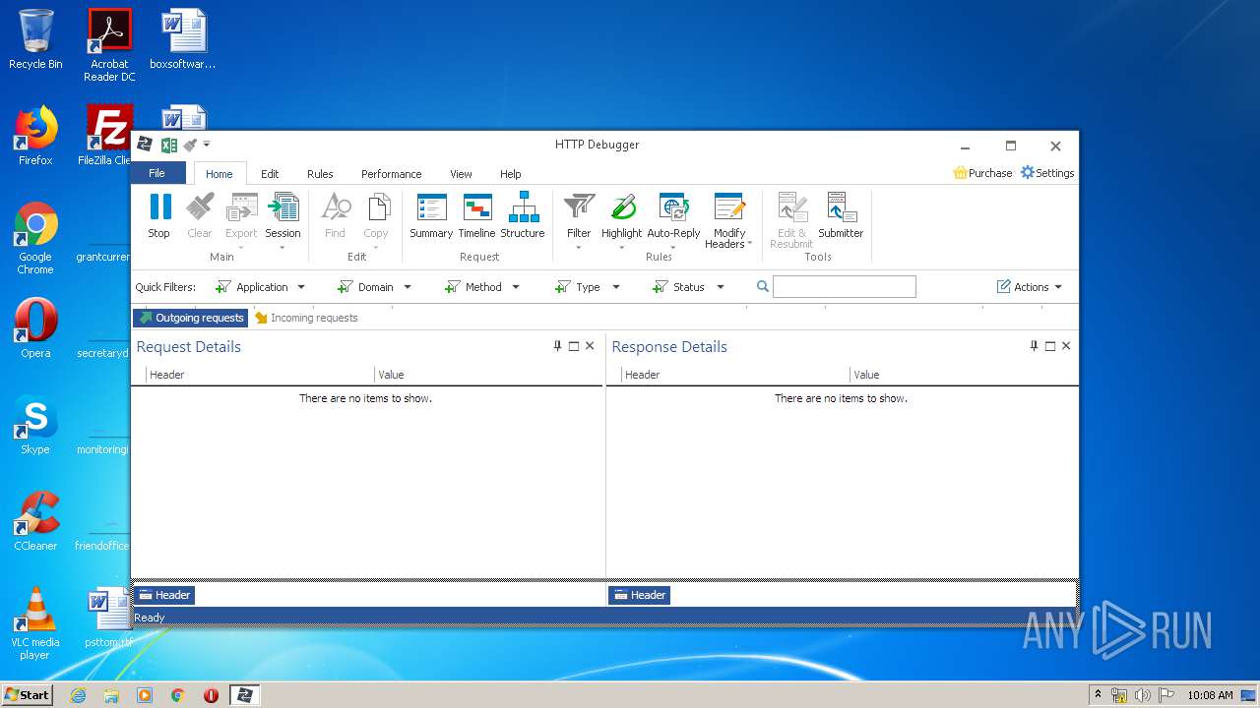
Task: Open the File menu
Action: pyautogui.click(x=157, y=173)
